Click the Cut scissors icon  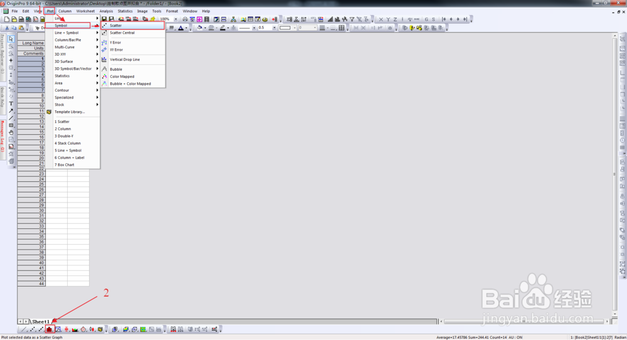click(x=7, y=28)
